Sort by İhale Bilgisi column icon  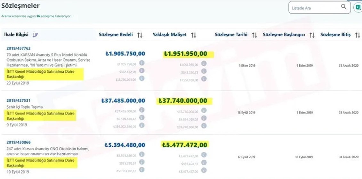(x=36, y=35)
